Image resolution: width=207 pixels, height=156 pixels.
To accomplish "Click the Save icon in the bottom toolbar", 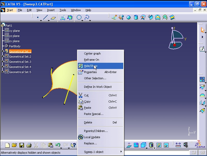I will pos(22,145).
